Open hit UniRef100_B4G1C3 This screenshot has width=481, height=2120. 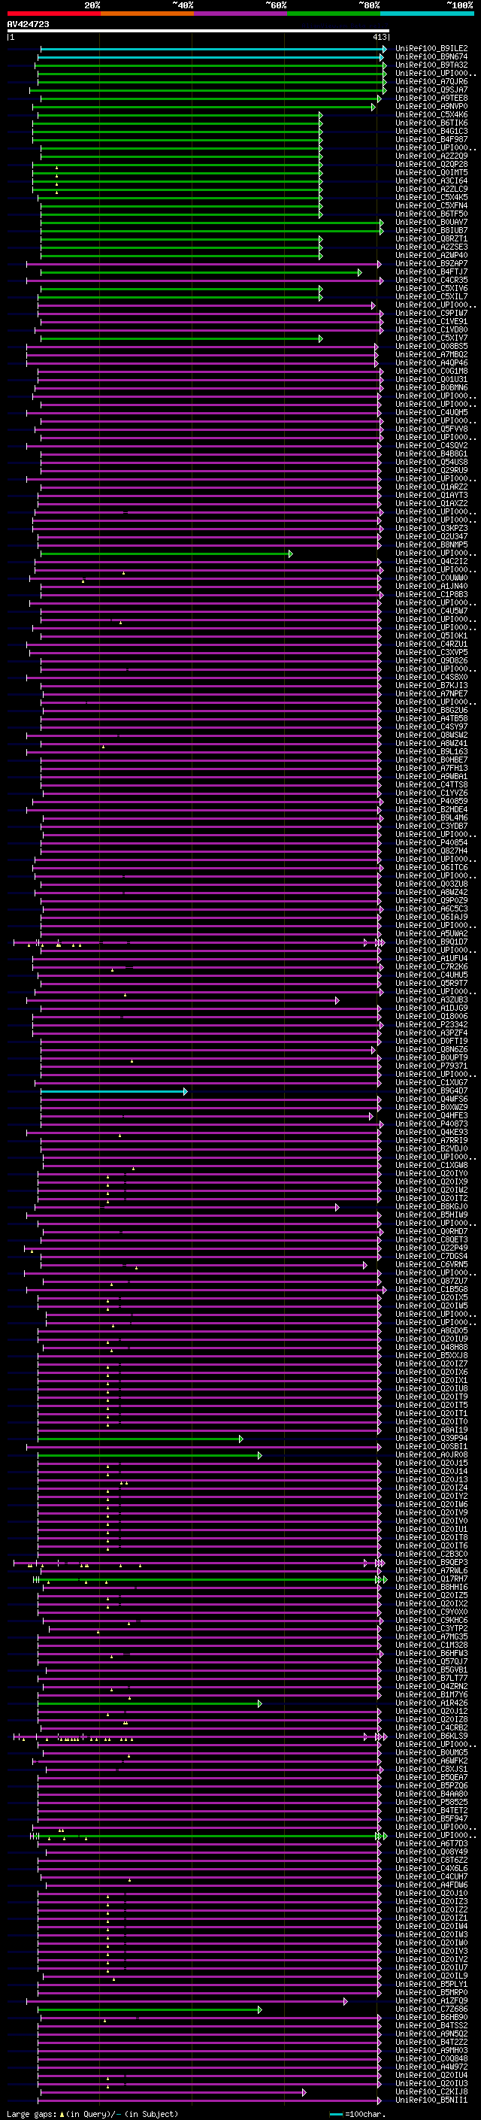(431, 132)
